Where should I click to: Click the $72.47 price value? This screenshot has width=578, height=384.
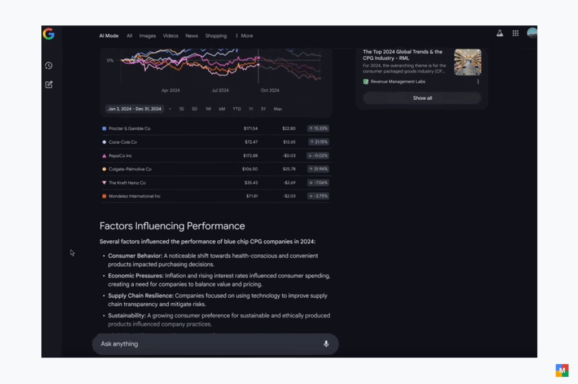(x=251, y=142)
